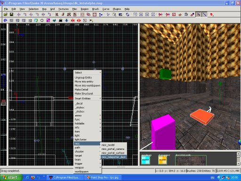This screenshot has height=181, width=241.
Task: Click the z-axis flip icon
Action: (x=43, y=15)
